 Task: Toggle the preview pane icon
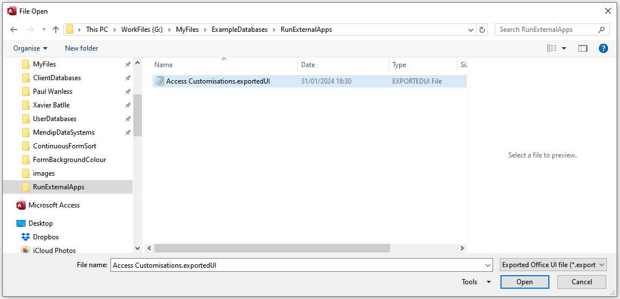[x=583, y=48]
